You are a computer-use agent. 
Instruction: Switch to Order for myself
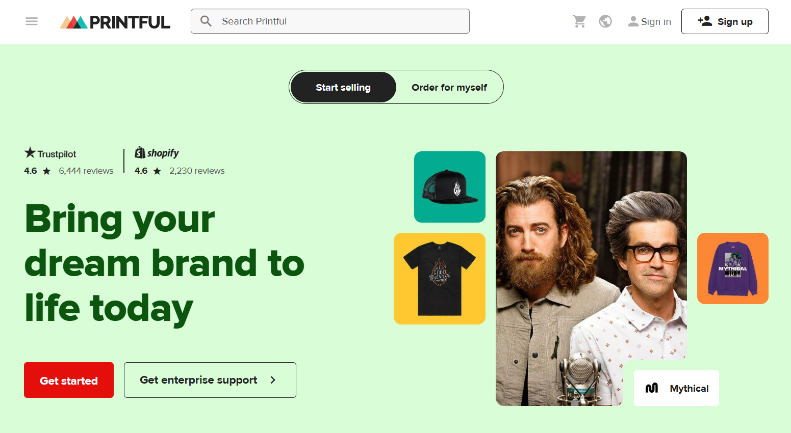[x=449, y=87]
